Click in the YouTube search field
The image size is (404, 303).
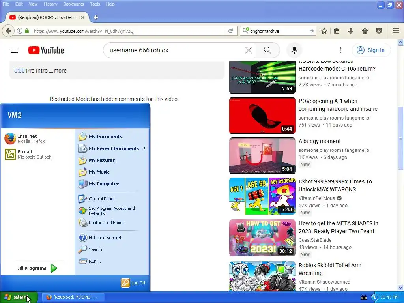175,50
